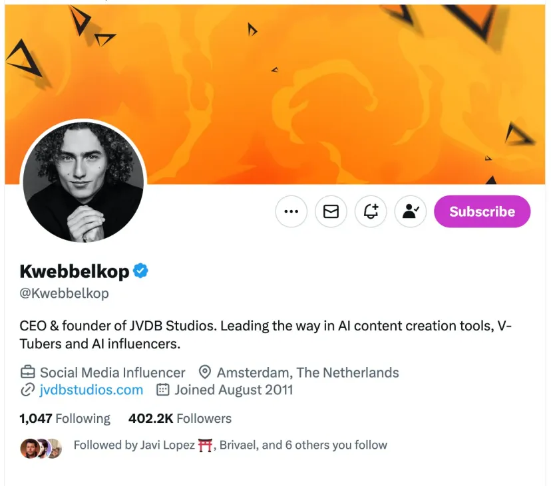The width and height of the screenshot is (551, 486).
Task: Click the purple Subscribe button
Action: (482, 211)
